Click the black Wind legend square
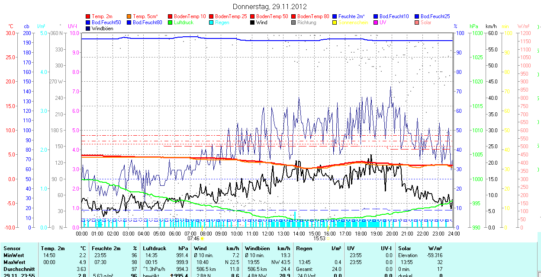 click(x=253, y=22)
